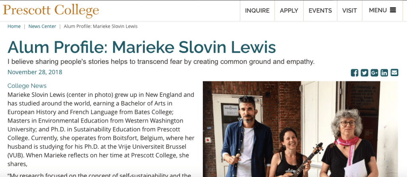Open the APPLY navigation item

pyautogui.click(x=289, y=11)
